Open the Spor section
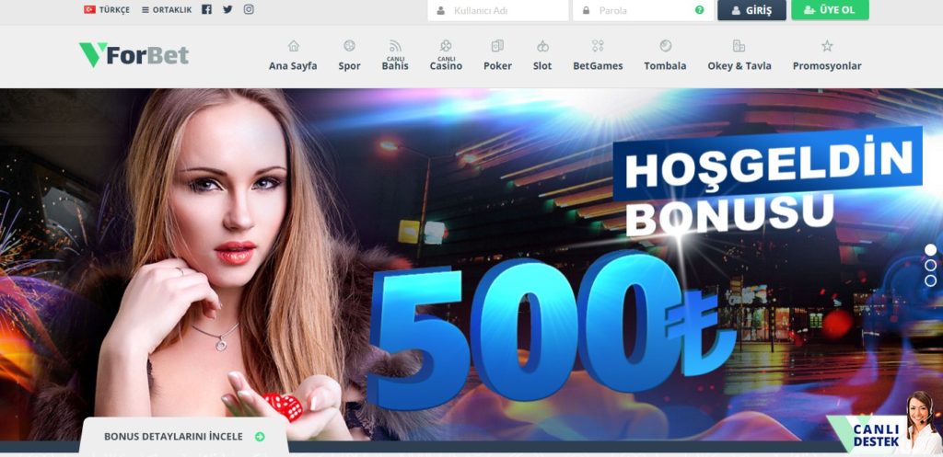The image size is (943, 457). pyautogui.click(x=349, y=66)
